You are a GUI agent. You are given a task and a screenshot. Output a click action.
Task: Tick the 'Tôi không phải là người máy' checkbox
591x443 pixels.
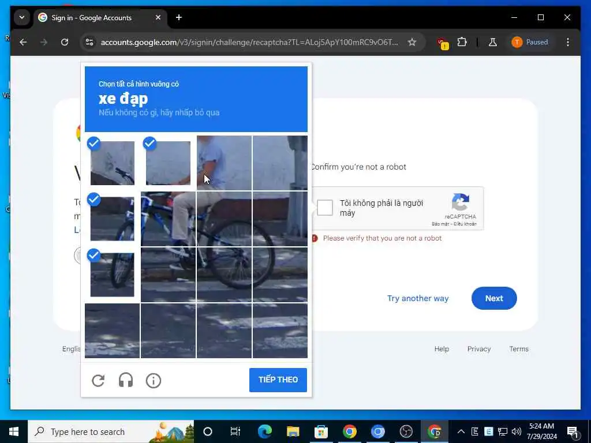click(x=325, y=208)
